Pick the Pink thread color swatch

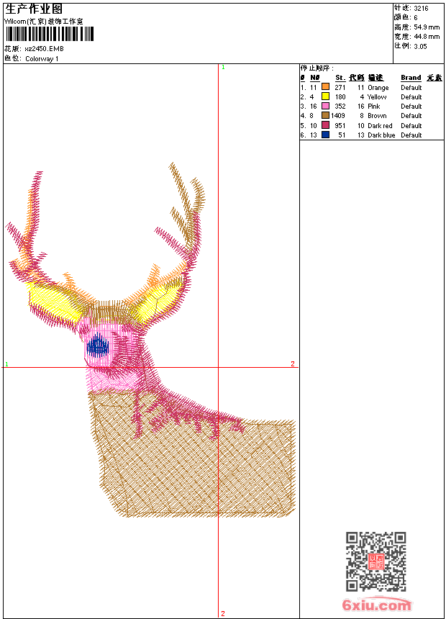(x=325, y=106)
